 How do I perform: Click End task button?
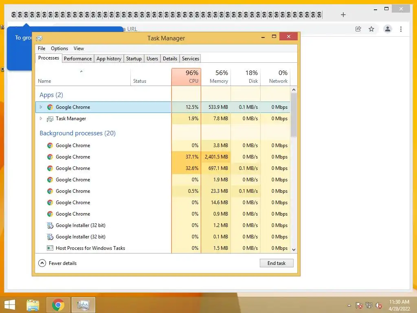277,263
